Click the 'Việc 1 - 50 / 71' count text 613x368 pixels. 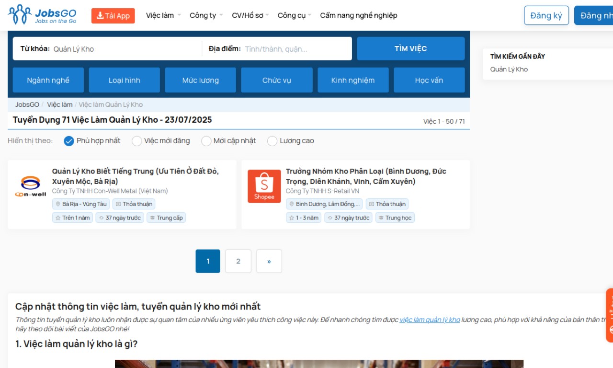tap(444, 121)
